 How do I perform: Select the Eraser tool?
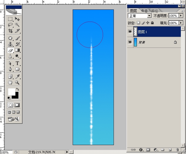[10, 50]
